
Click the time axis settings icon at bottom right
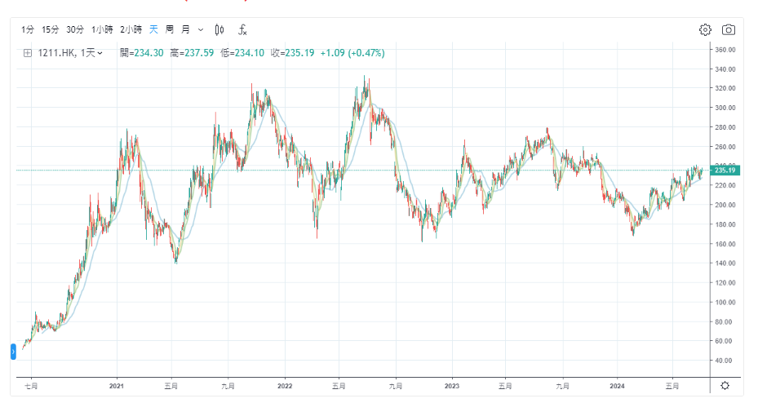(725, 385)
